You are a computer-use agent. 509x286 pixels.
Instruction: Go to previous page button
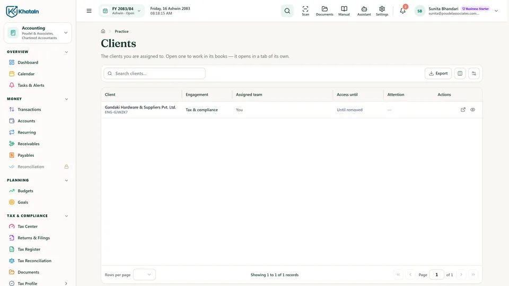coord(410,275)
